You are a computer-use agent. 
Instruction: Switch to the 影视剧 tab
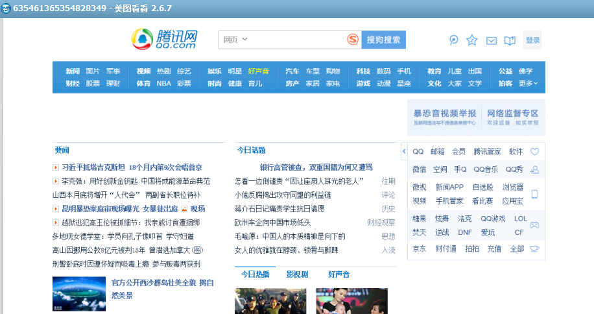[297, 274]
